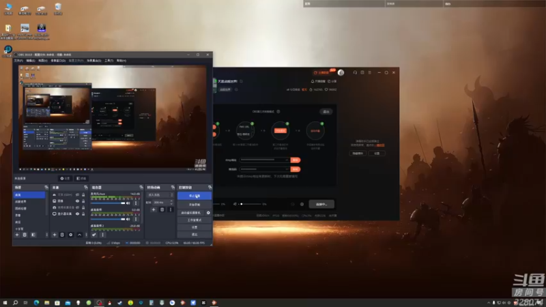Toggle visibility of 文本 (GDI+) source
The image size is (546, 307).
click(x=77, y=194)
